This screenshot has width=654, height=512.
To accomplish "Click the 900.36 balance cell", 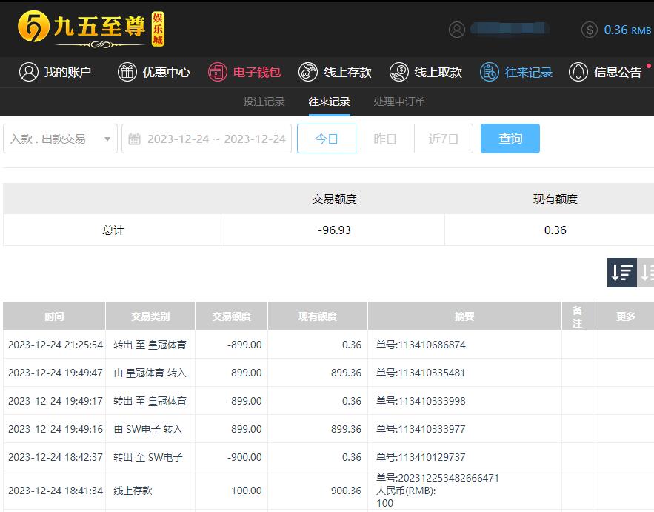I will [346, 491].
